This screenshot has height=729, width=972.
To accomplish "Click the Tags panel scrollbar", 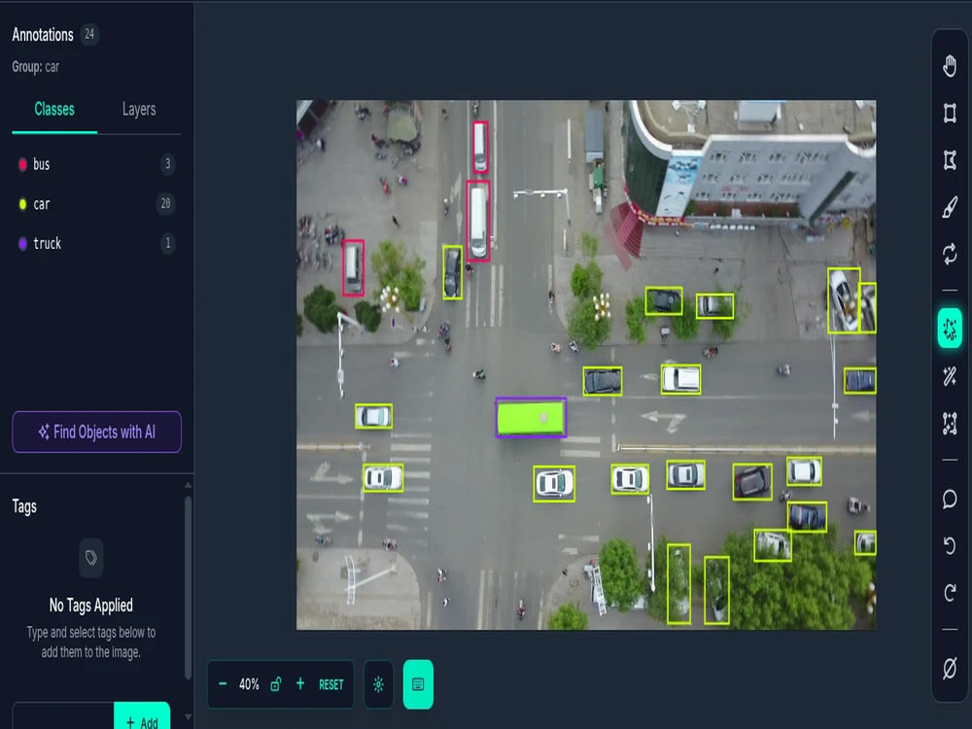I will (x=188, y=587).
